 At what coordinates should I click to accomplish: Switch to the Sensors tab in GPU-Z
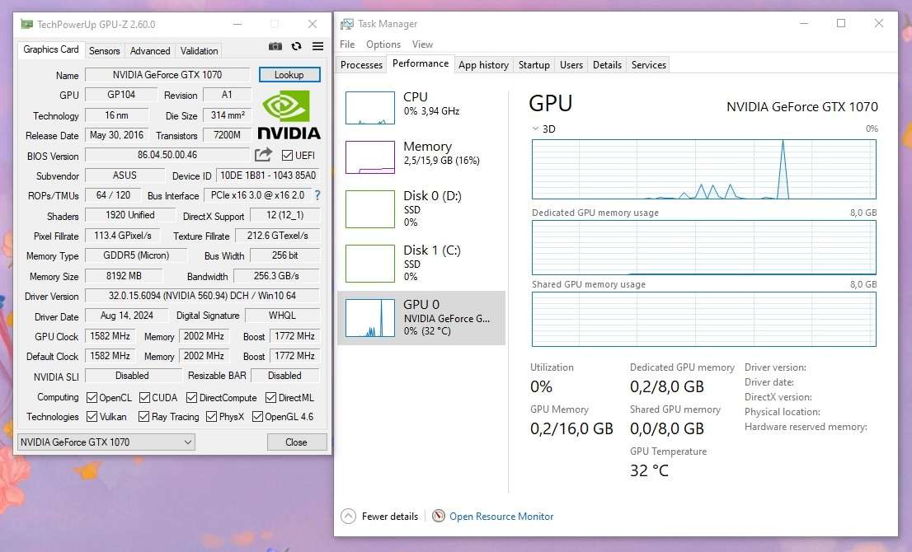click(104, 50)
